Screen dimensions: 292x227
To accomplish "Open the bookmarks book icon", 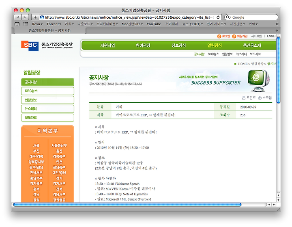I will (17, 24).
